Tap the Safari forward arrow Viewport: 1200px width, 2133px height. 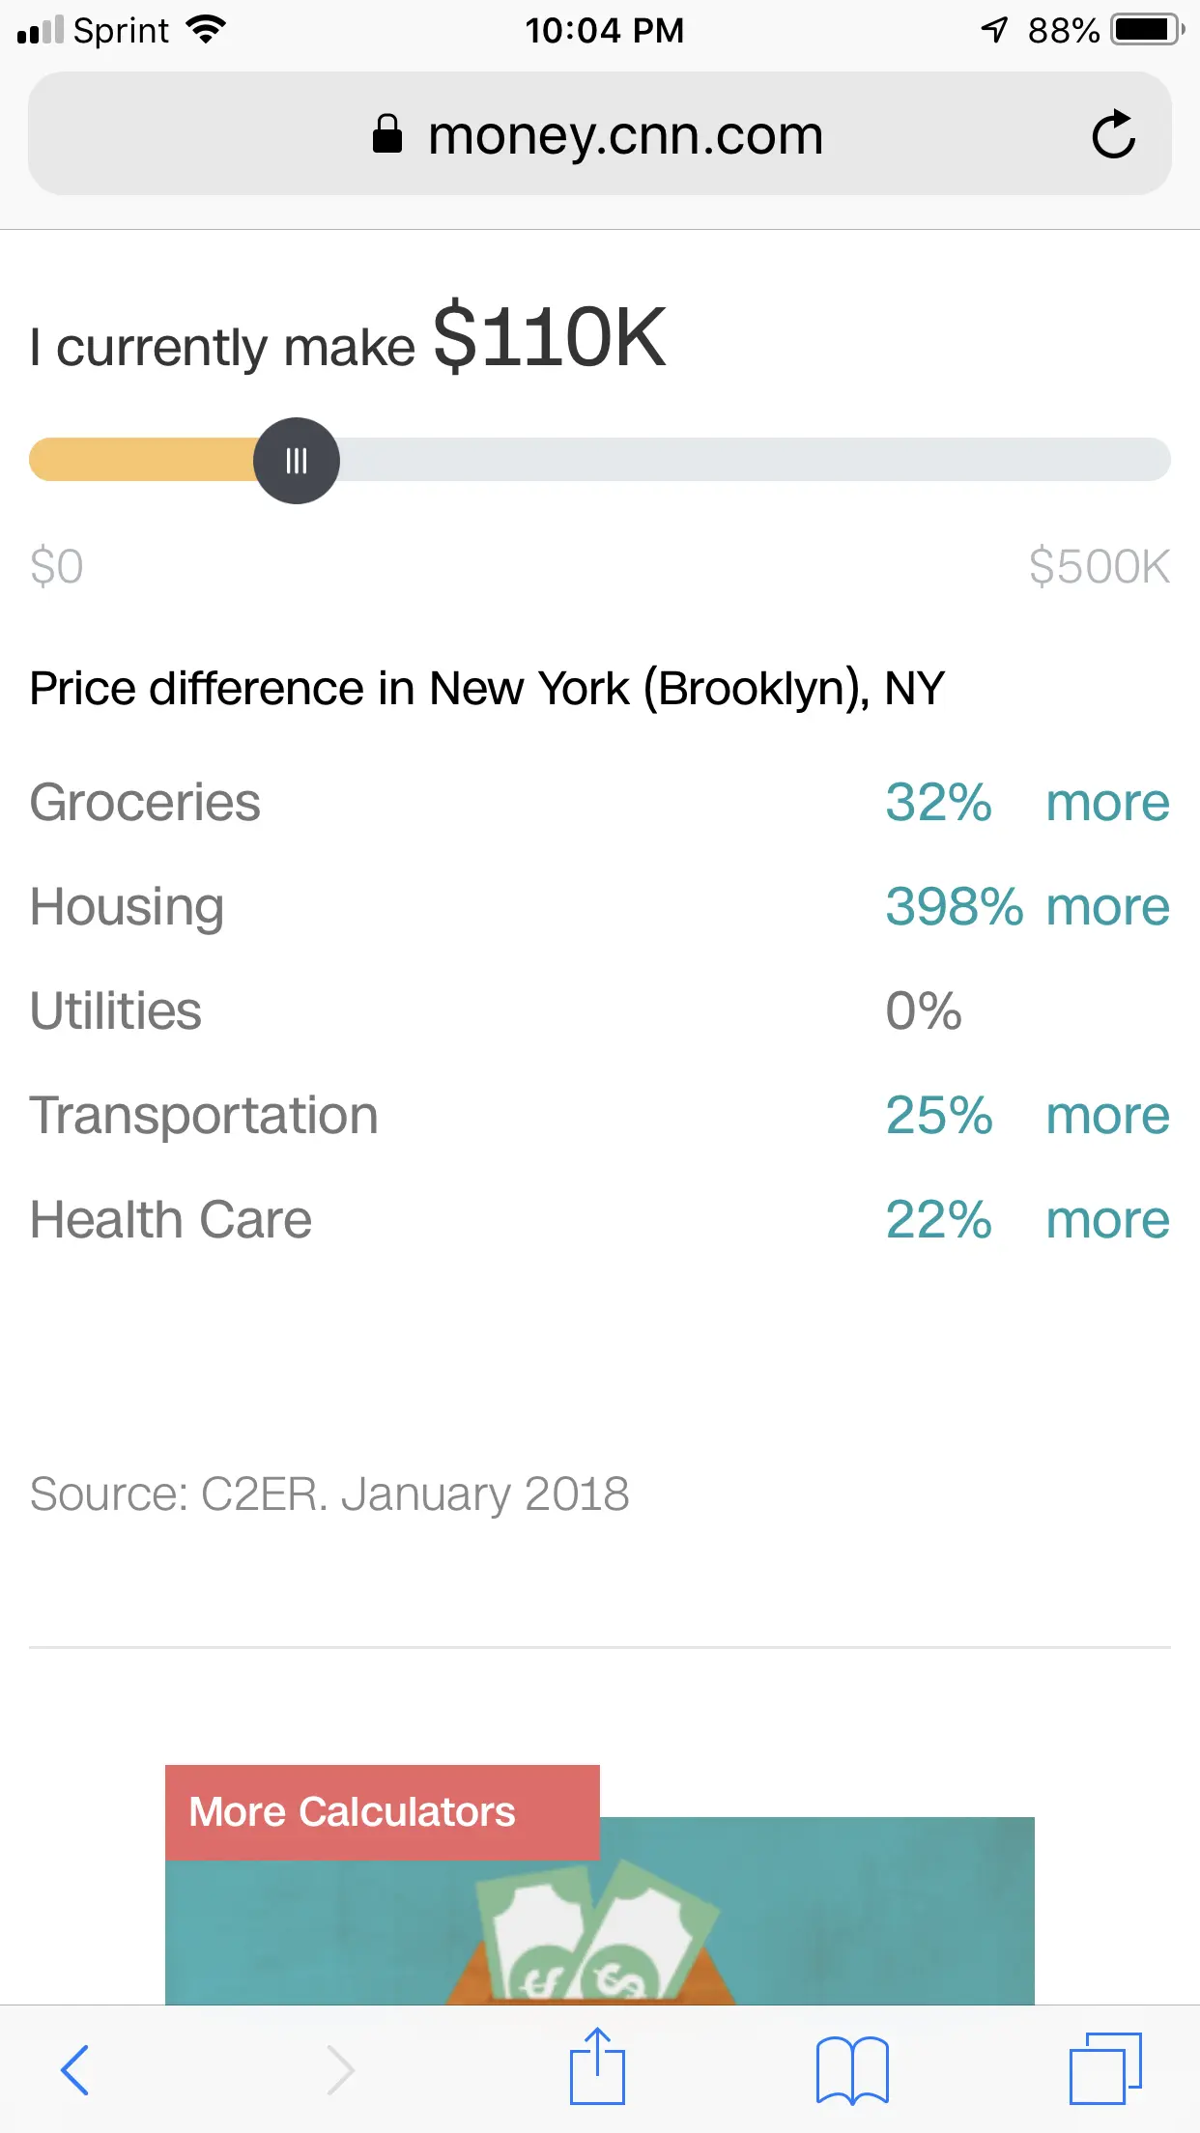pos(340,2069)
